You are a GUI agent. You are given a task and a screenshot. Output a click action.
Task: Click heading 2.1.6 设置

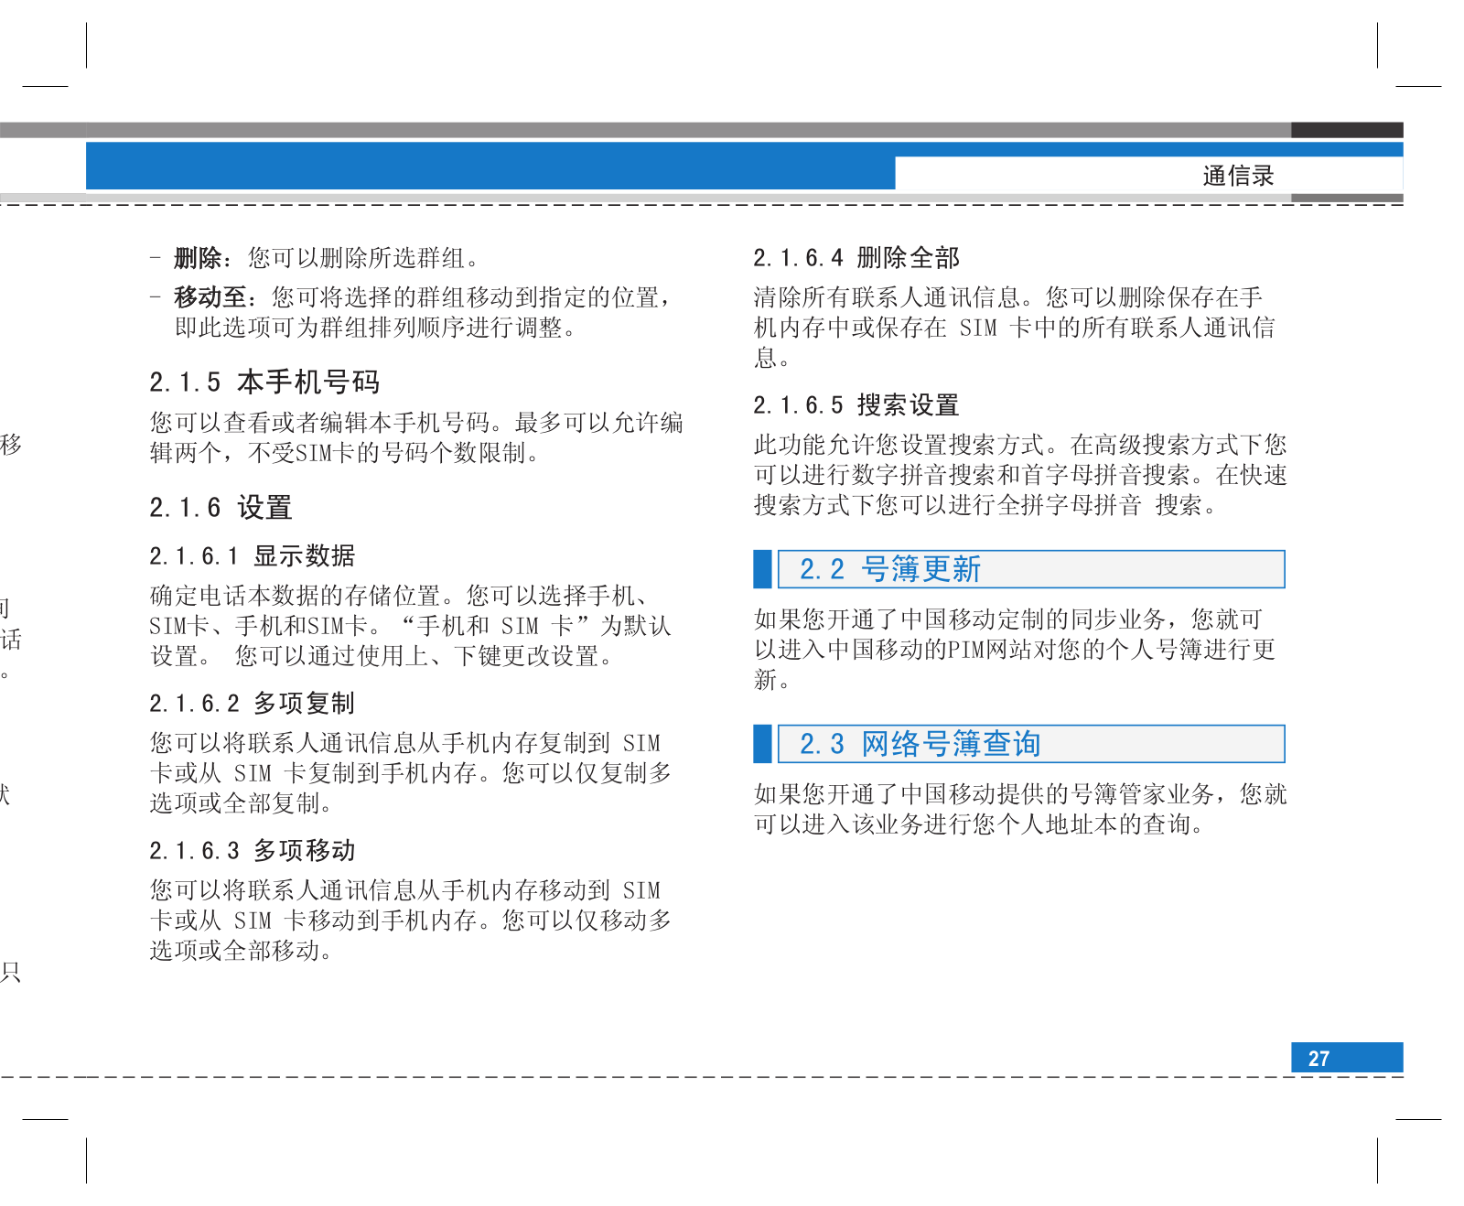point(221,507)
